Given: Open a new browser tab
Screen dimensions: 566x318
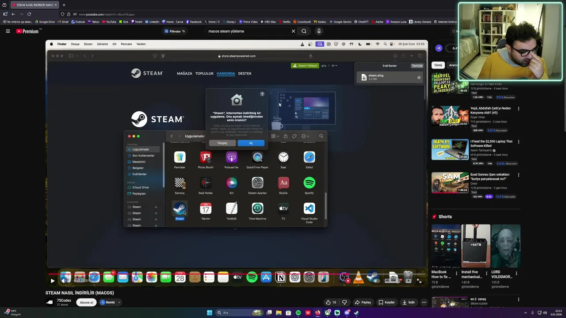Looking at the screenshot, I should pos(64,5).
